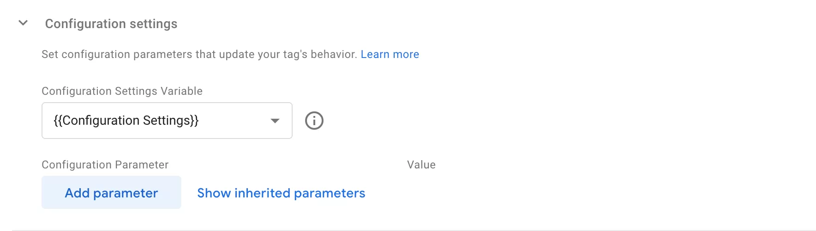Open the dropdown arrow in the variable field
This screenshot has width=816, height=231.
click(275, 121)
